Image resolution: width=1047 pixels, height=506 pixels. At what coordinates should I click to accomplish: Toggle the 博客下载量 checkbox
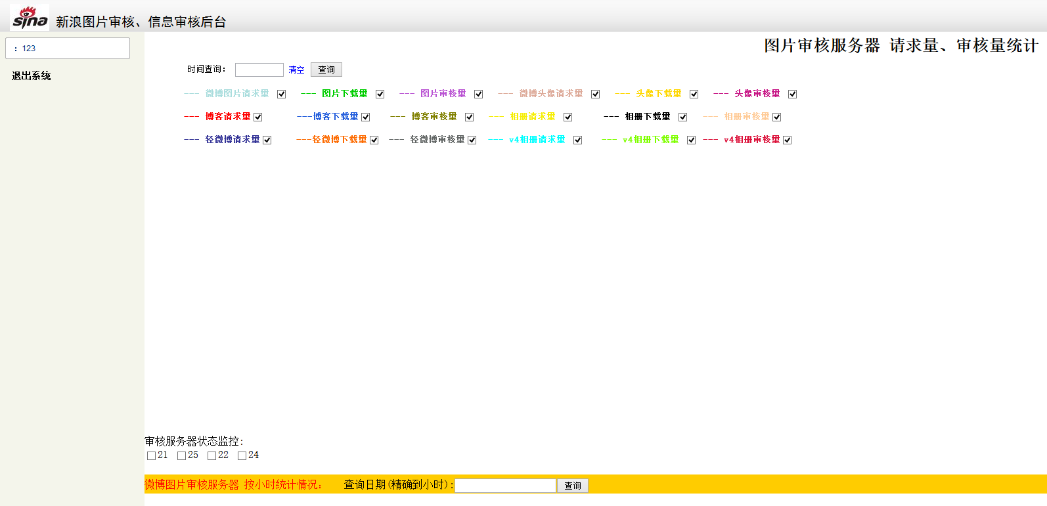(x=365, y=117)
